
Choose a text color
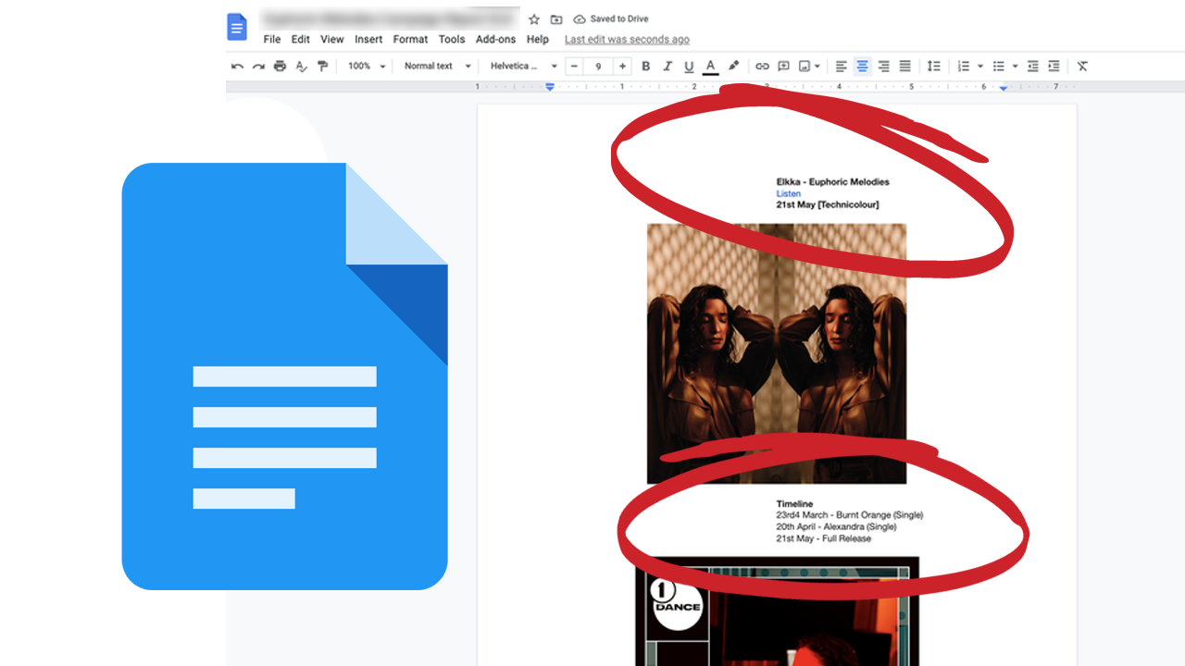[x=710, y=67]
